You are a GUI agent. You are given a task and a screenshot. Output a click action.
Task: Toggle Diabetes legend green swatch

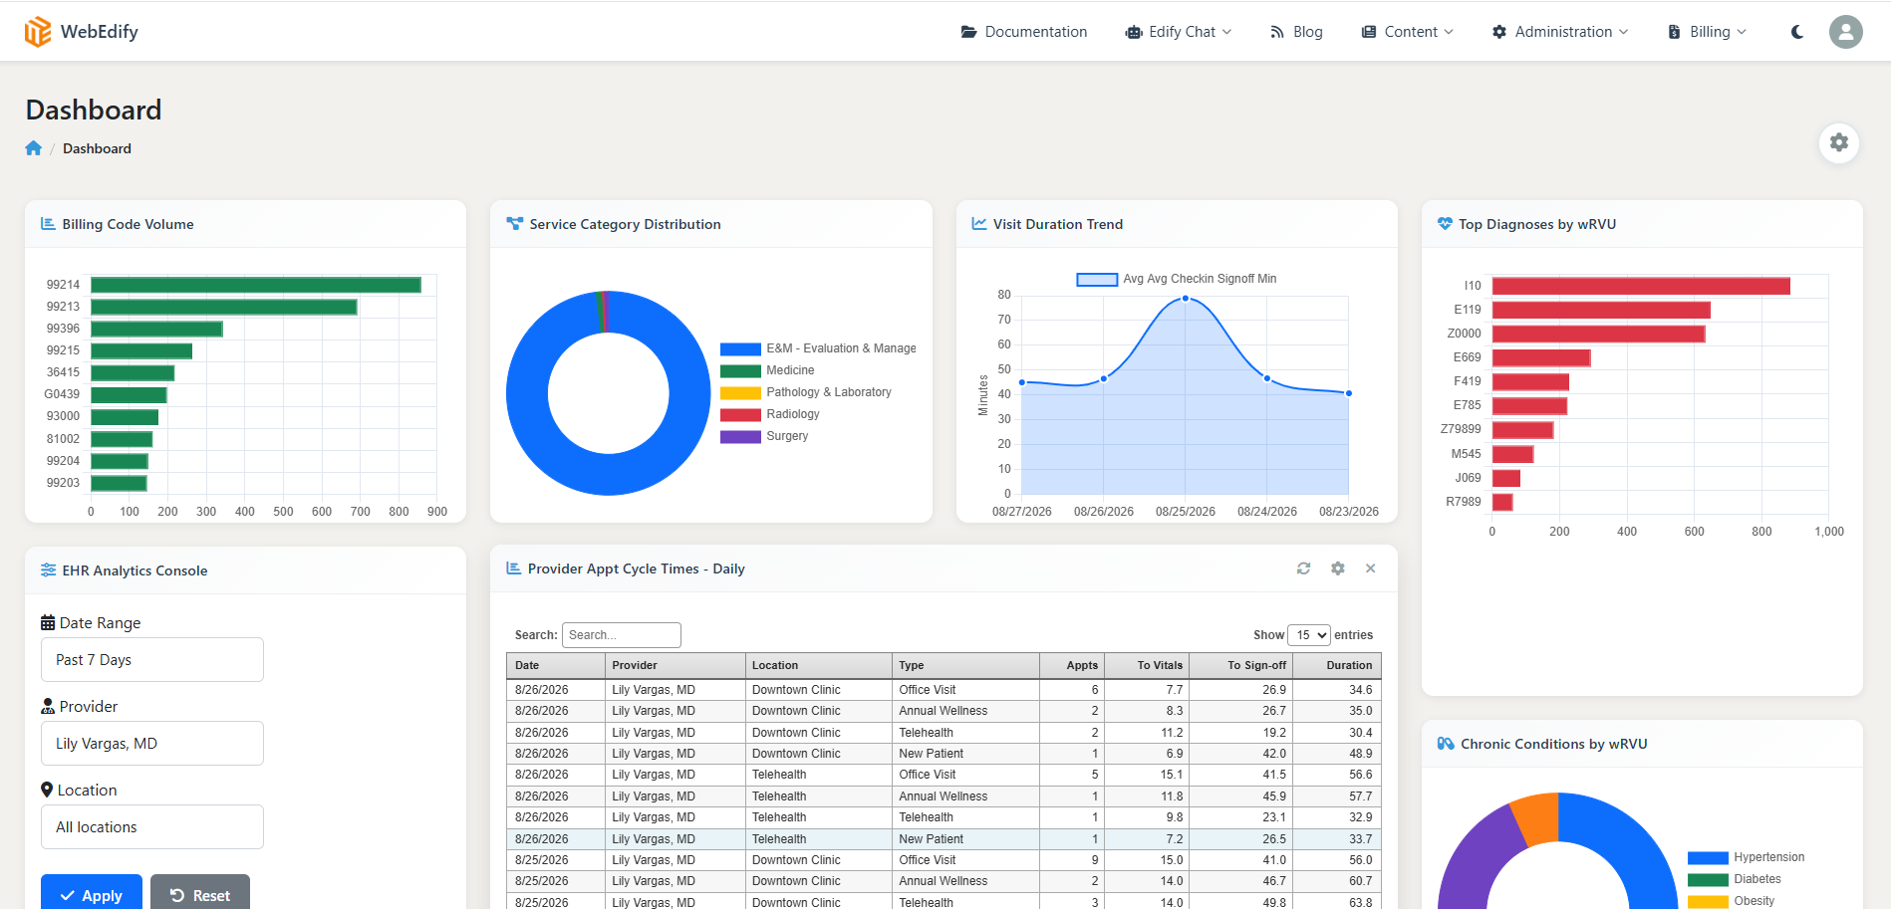[x=1708, y=879]
